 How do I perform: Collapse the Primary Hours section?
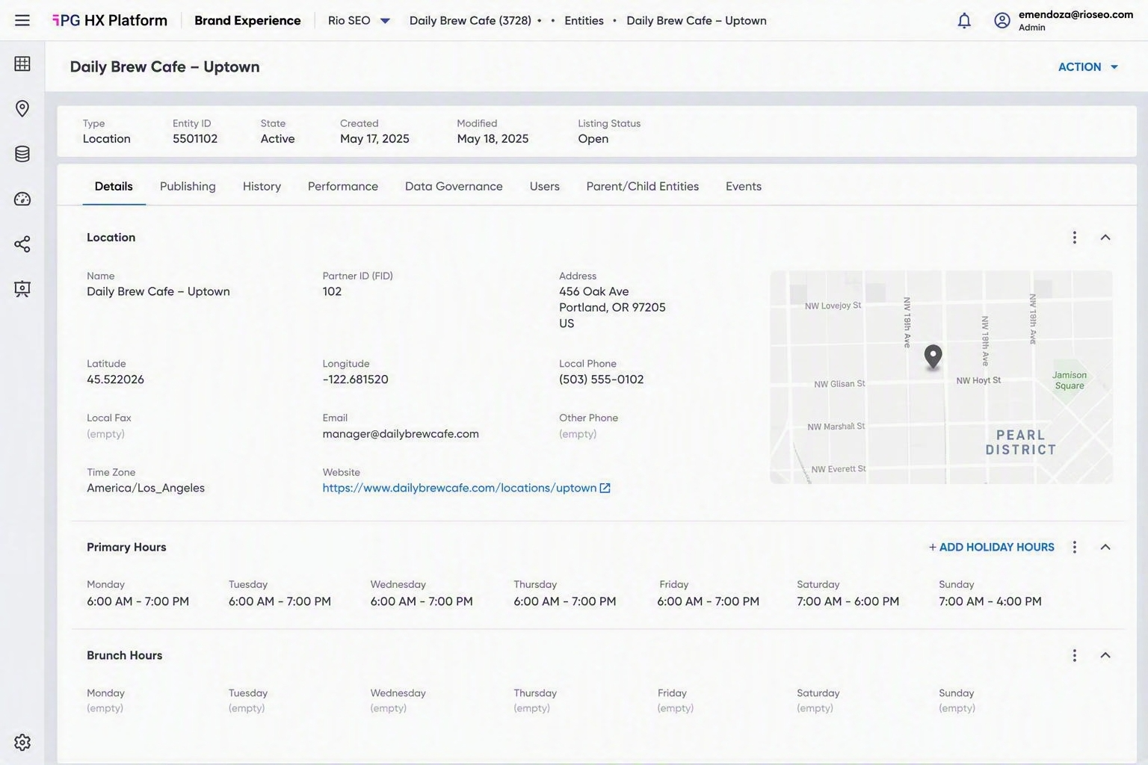click(1105, 547)
